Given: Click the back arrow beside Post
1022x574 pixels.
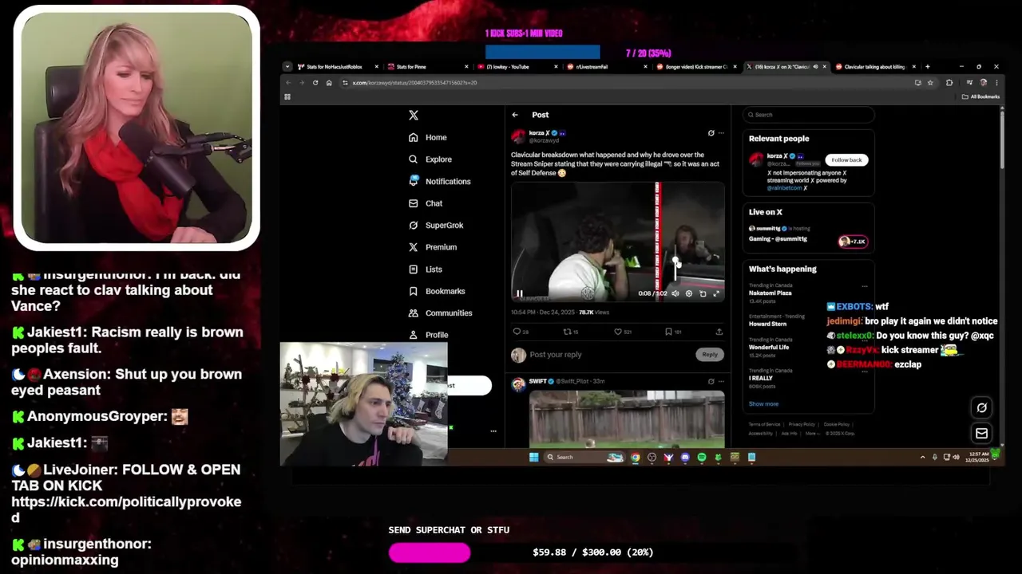Looking at the screenshot, I should [515, 115].
